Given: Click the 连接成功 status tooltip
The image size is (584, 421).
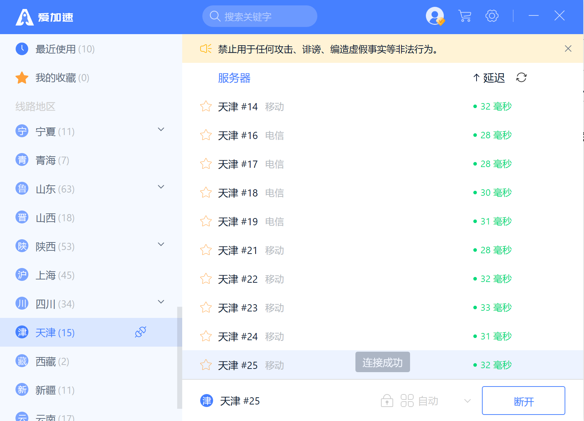Looking at the screenshot, I should (382, 362).
